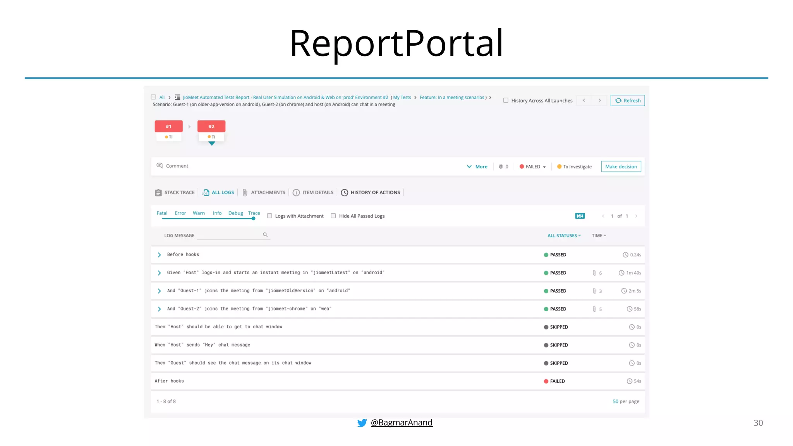Click 'When "Host" sends "Hey" chat message' row
The height and width of the screenshot is (446, 793).
(398, 345)
